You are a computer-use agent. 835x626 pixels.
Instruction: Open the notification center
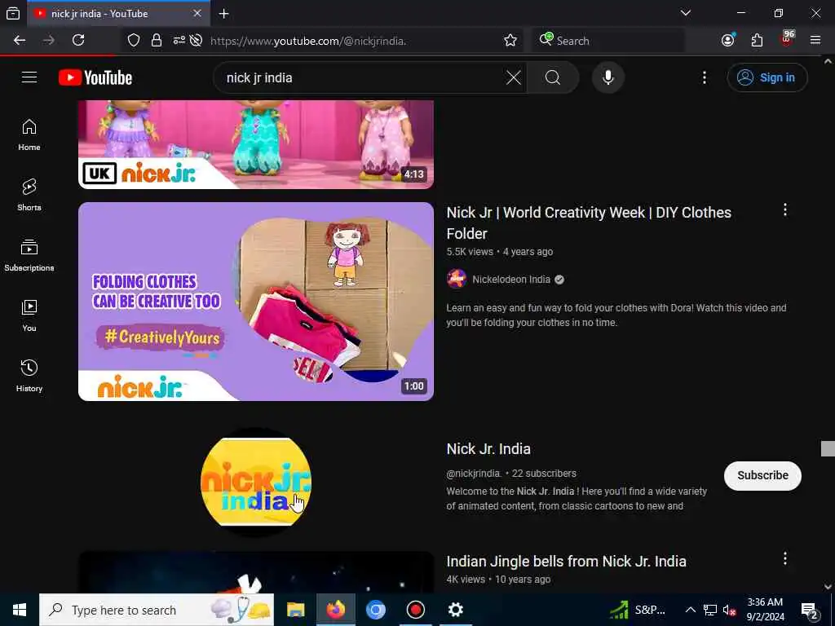810,611
